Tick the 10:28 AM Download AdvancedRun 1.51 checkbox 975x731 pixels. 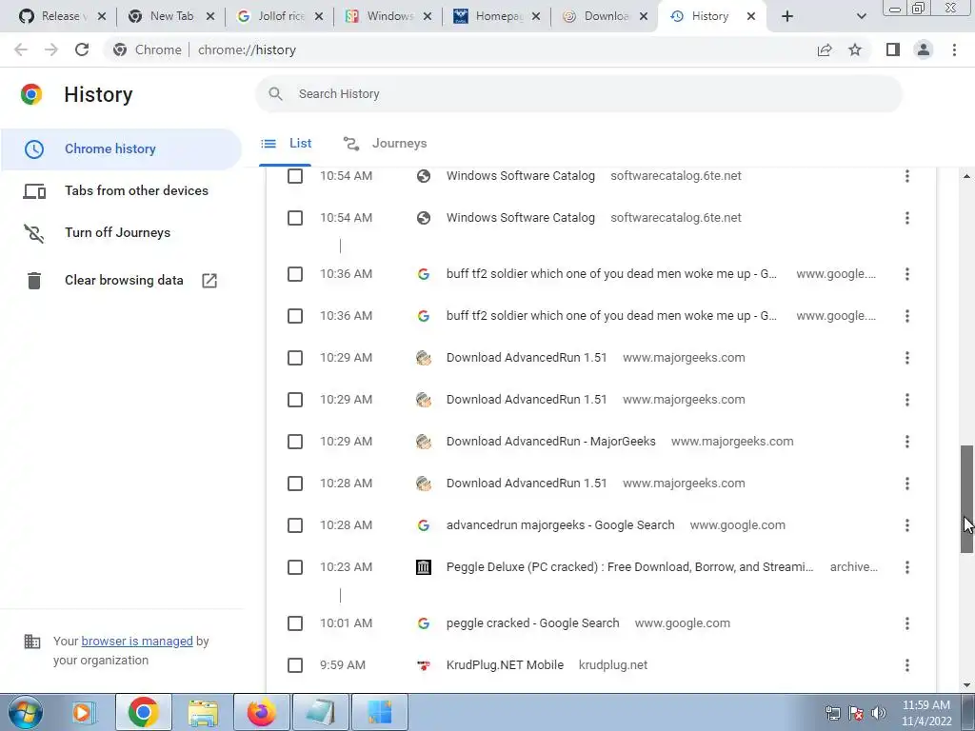coord(295,484)
